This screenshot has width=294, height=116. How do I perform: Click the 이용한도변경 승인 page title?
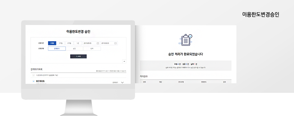pos(78,32)
